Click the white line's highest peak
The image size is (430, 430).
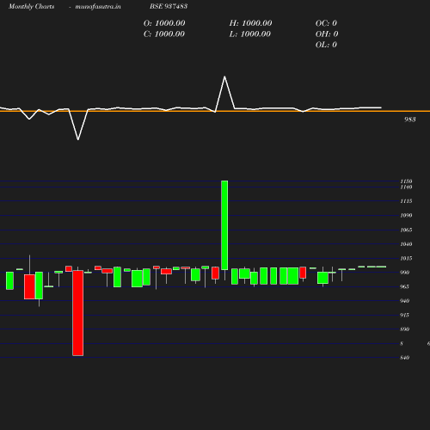pos(224,77)
